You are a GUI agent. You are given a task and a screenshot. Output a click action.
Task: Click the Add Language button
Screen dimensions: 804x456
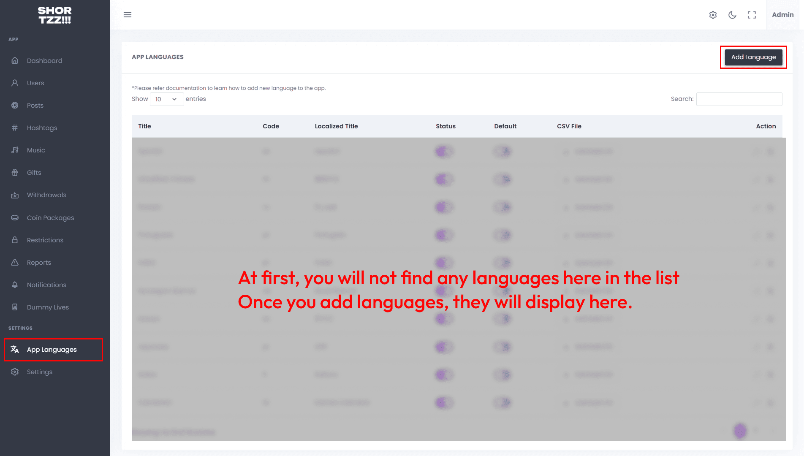tap(753, 57)
